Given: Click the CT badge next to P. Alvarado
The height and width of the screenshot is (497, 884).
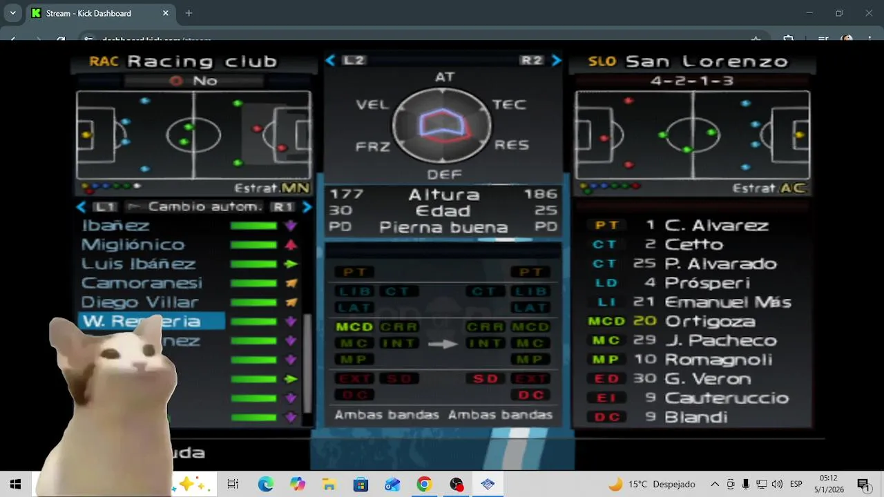Looking at the screenshot, I should tap(604, 264).
